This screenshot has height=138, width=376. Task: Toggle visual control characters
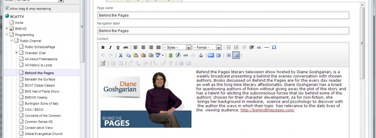pos(229,55)
